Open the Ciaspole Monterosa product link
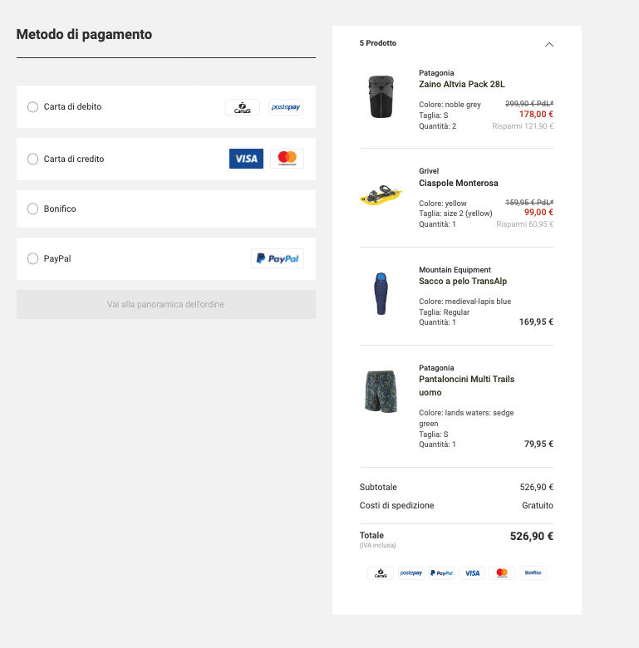Screen dimensions: 639x648 (x=458, y=183)
